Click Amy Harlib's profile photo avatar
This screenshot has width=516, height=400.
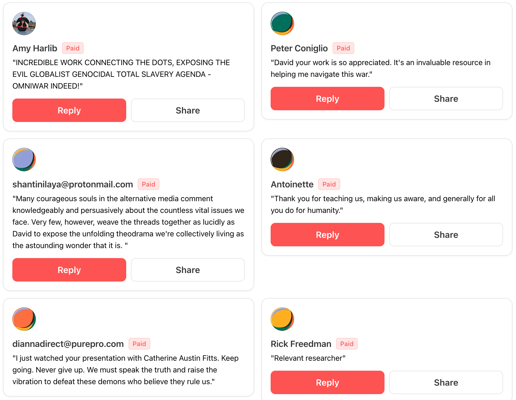24,23
